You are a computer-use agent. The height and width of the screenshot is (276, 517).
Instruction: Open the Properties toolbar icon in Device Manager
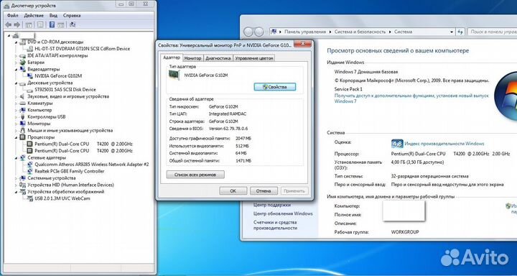(x=40, y=24)
